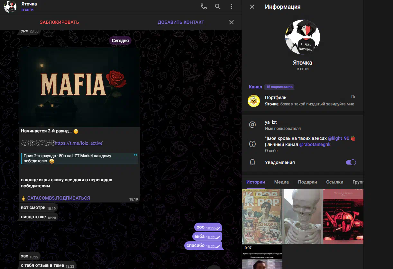Open the MAFIA image in the message
393x269 pixels.
[x=79, y=87]
